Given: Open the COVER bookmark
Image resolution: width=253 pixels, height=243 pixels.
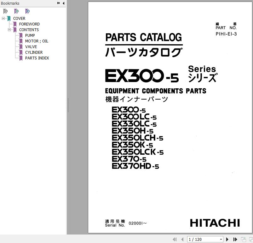Looking at the screenshot, I should [x=19, y=18].
